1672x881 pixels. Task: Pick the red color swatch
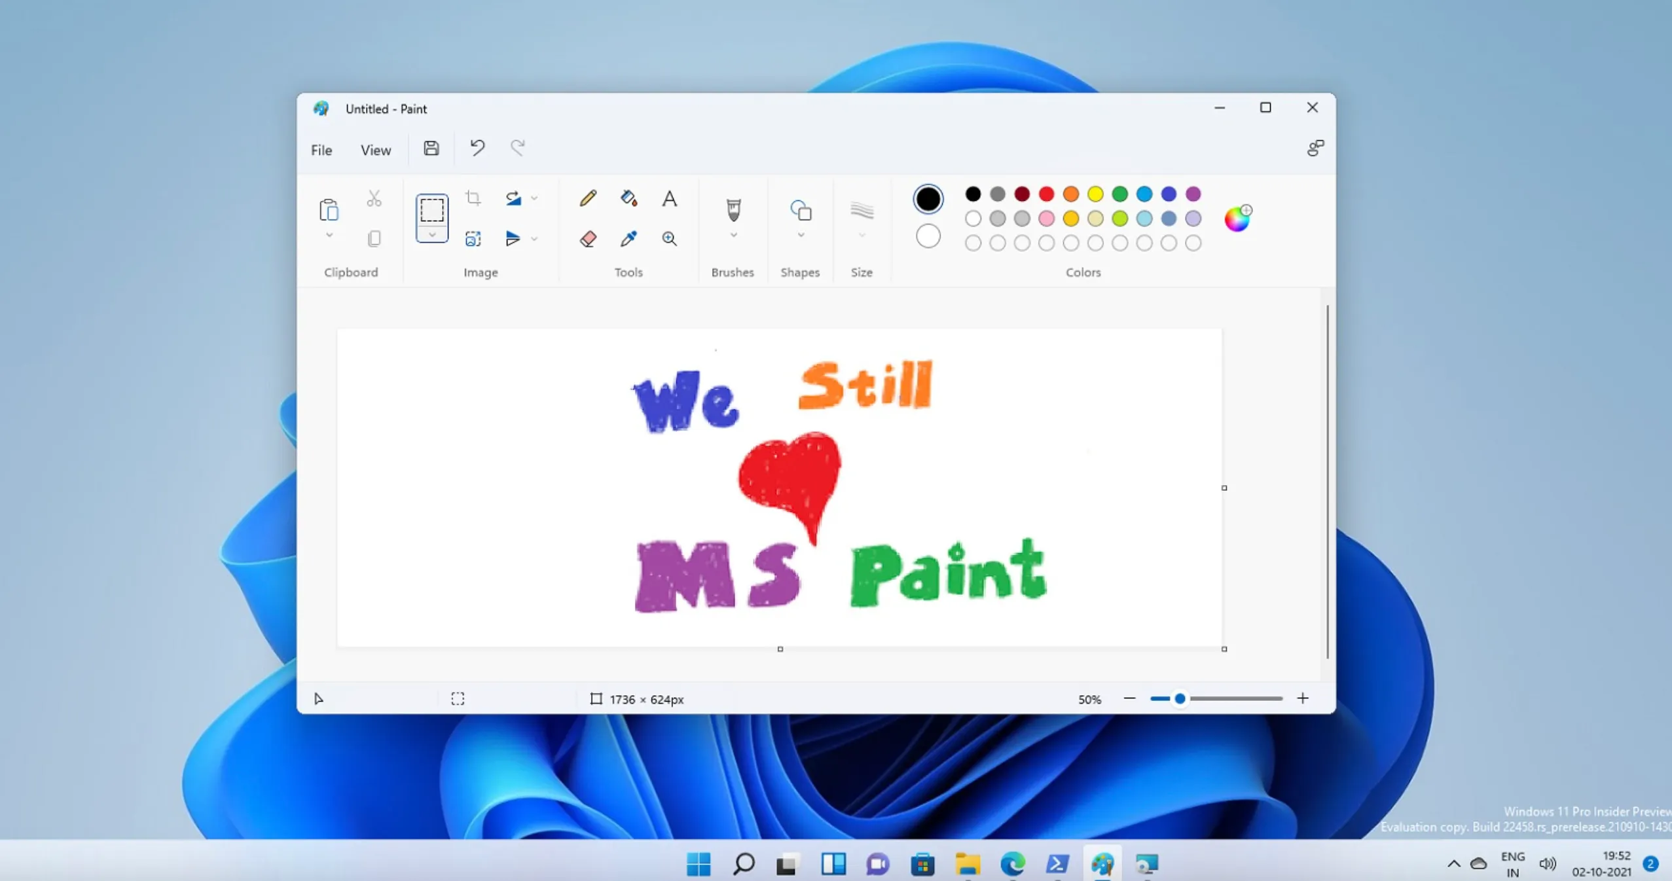click(x=1046, y=194)
